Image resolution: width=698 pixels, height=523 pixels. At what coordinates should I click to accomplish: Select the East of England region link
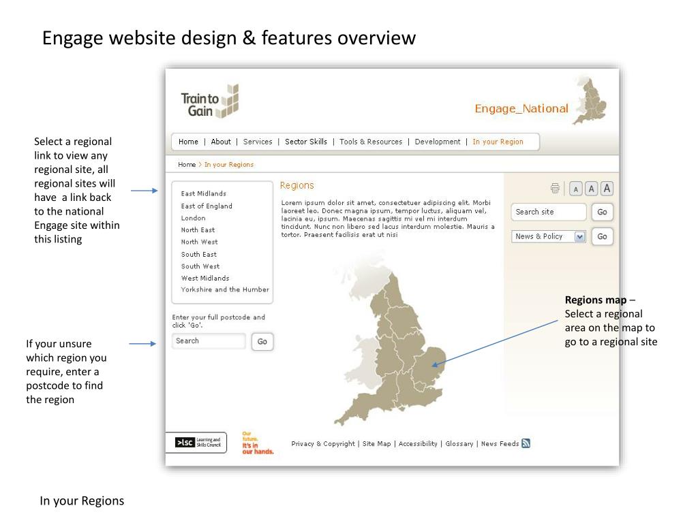(207, 206)
